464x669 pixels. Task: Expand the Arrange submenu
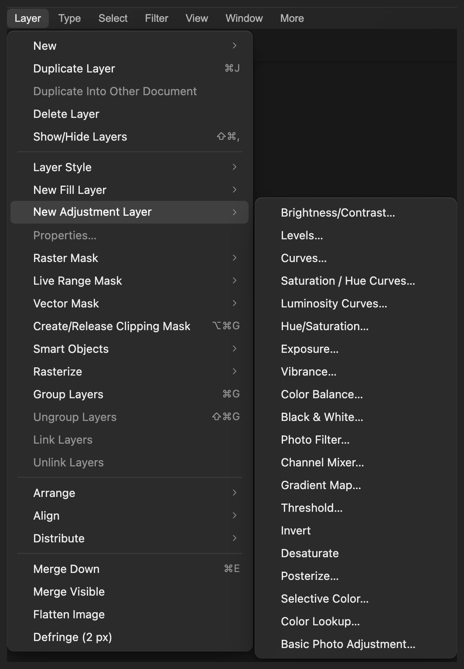click(130, 493)
